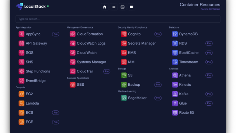Click the Database category label
236x133 pixels.
coord(174,27)
